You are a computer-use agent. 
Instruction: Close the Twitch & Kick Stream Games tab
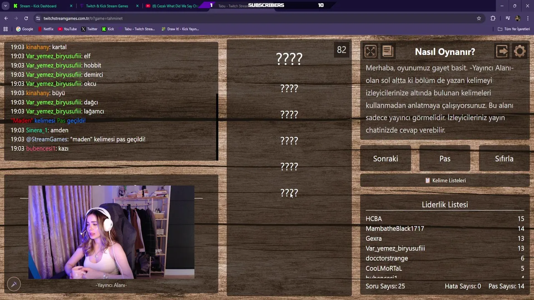[137, 6]
